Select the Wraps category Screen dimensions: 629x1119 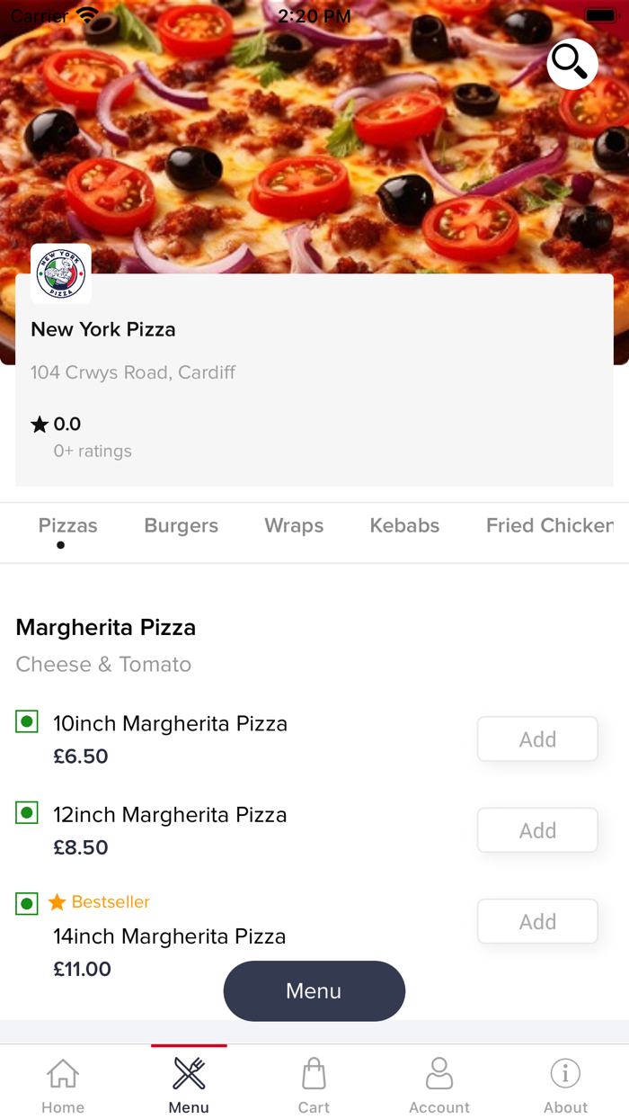(x=294, y=525)
